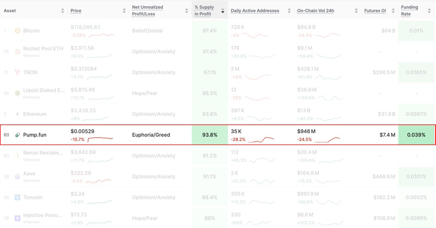
Task: Click Pump.fun's daily active addresses sparkline
Action: pyautogui.click(x=261, y=140)
